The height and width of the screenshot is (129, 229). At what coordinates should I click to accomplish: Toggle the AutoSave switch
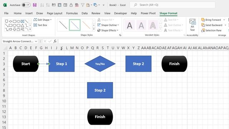click(26, 5)
